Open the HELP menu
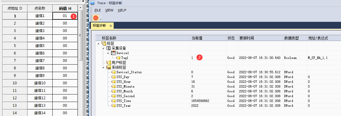Image resolution: width=341 pixels, height=116 pixels. tap(122, 10)
